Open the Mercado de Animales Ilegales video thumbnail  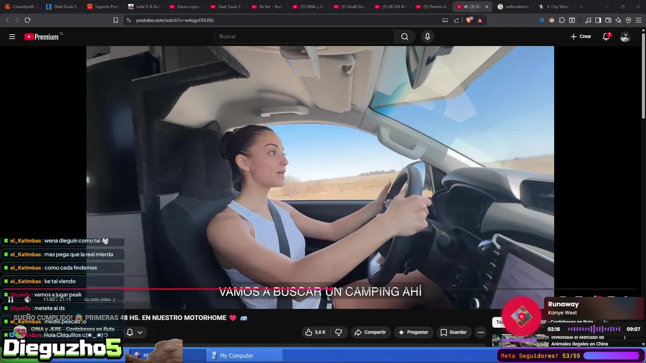click(520, 341)
